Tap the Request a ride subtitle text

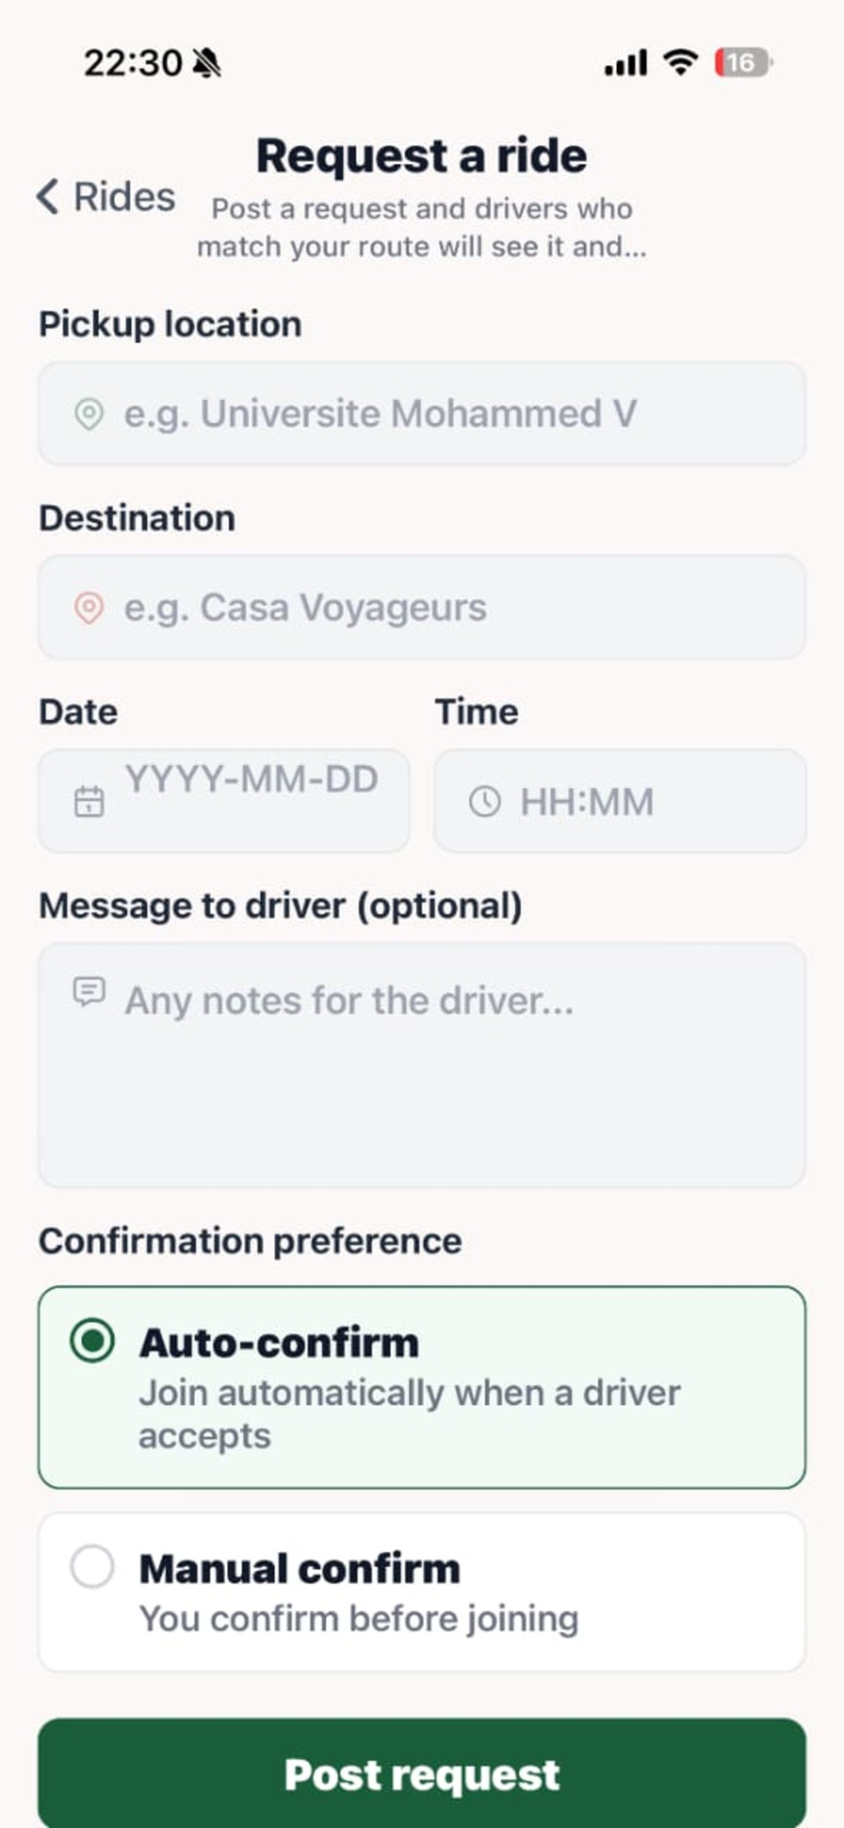[x=422, y=228]
